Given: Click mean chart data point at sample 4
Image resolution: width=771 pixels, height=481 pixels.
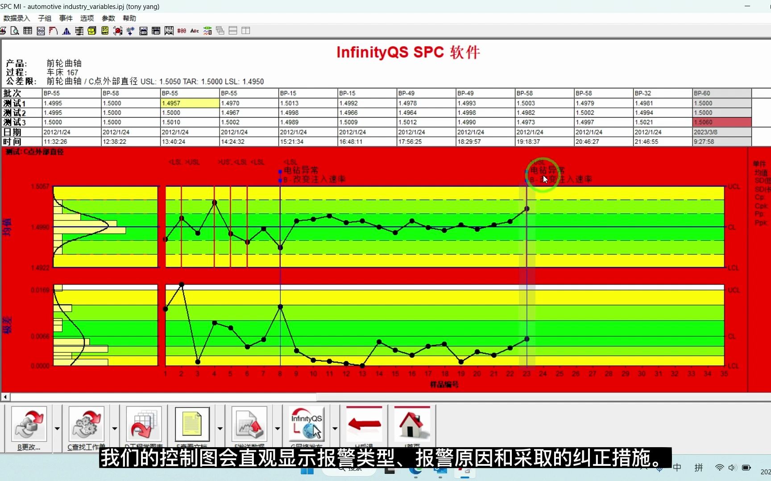Looking at the screenshot, I should click(215, 202).
